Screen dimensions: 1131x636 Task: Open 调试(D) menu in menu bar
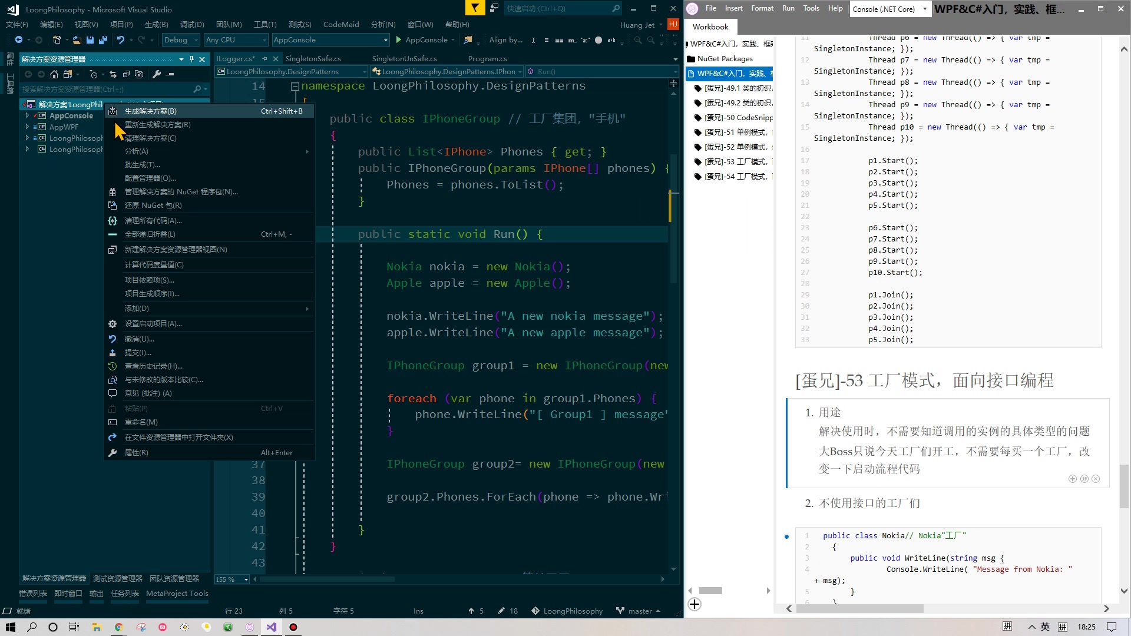tap(192, 25)
